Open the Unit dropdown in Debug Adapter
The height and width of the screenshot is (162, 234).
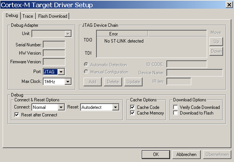(68, 34)
